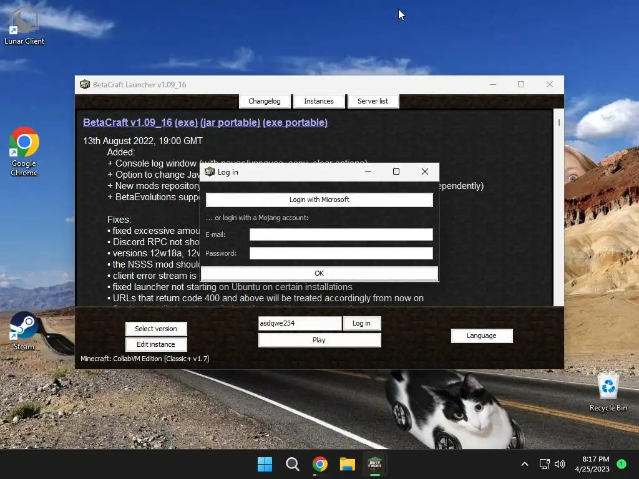
Task: Click the username field containing asdqwe234
Action: [300, 323]
